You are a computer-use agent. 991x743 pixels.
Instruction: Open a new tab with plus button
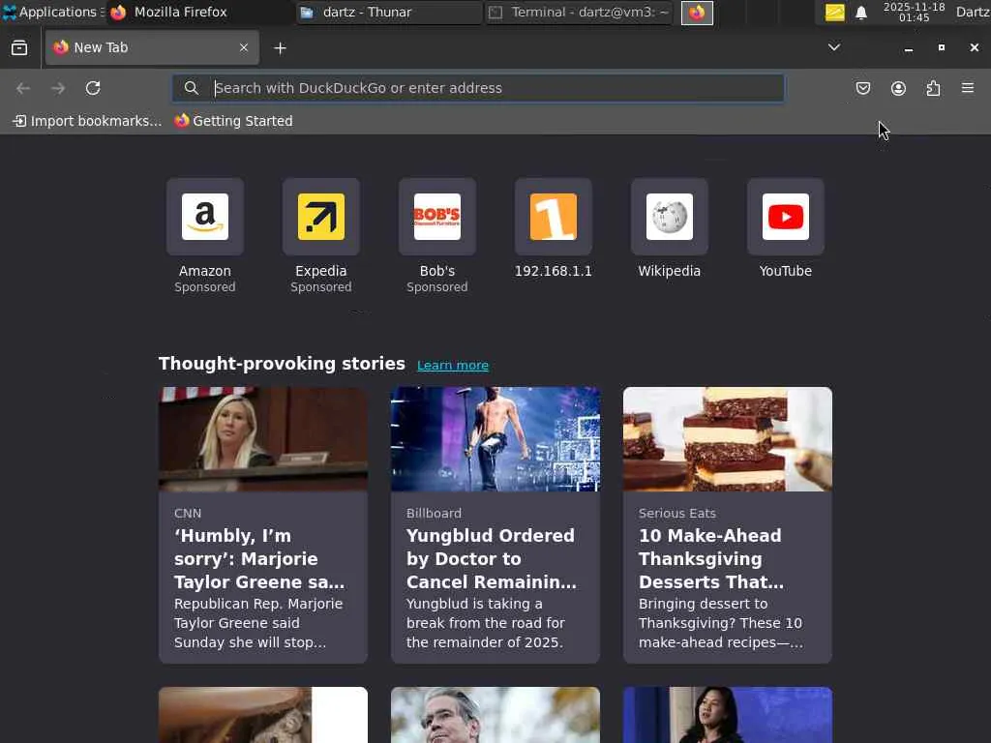coord(280,48)
